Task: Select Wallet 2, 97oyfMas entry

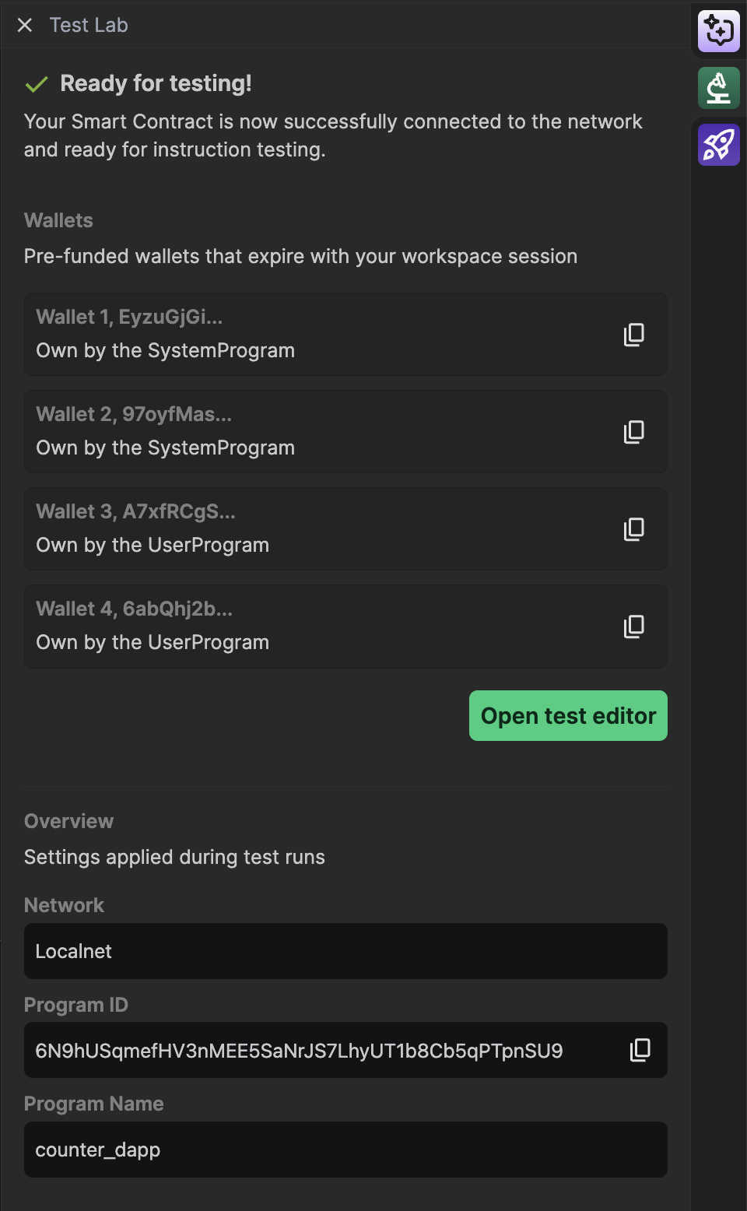Action: click(x=311, y=432)
